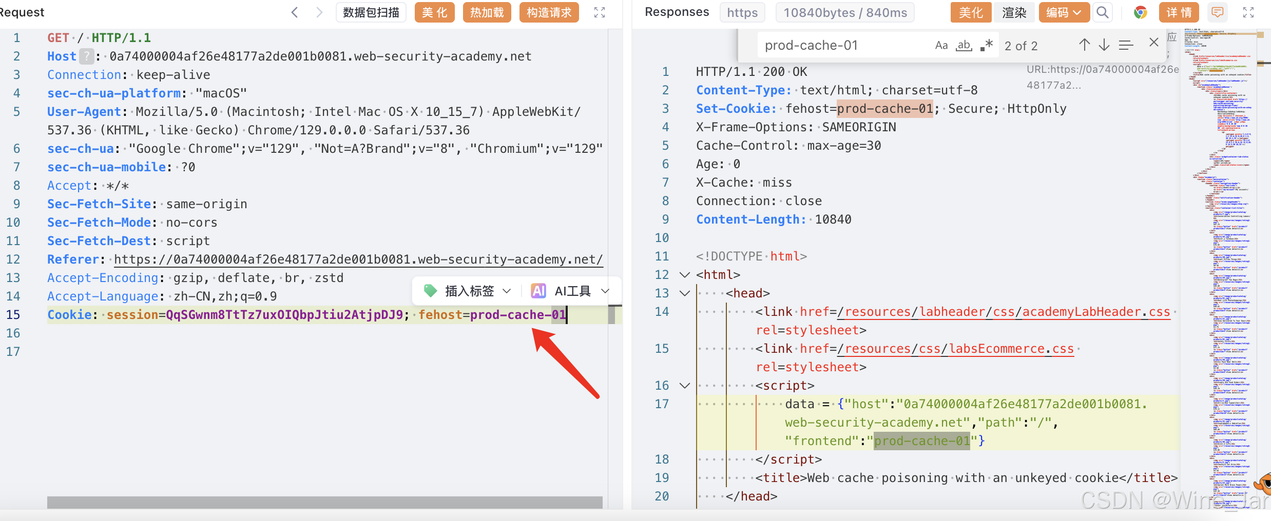
Task: Click the X-Cache: miss response header
Action: [744, 183]
